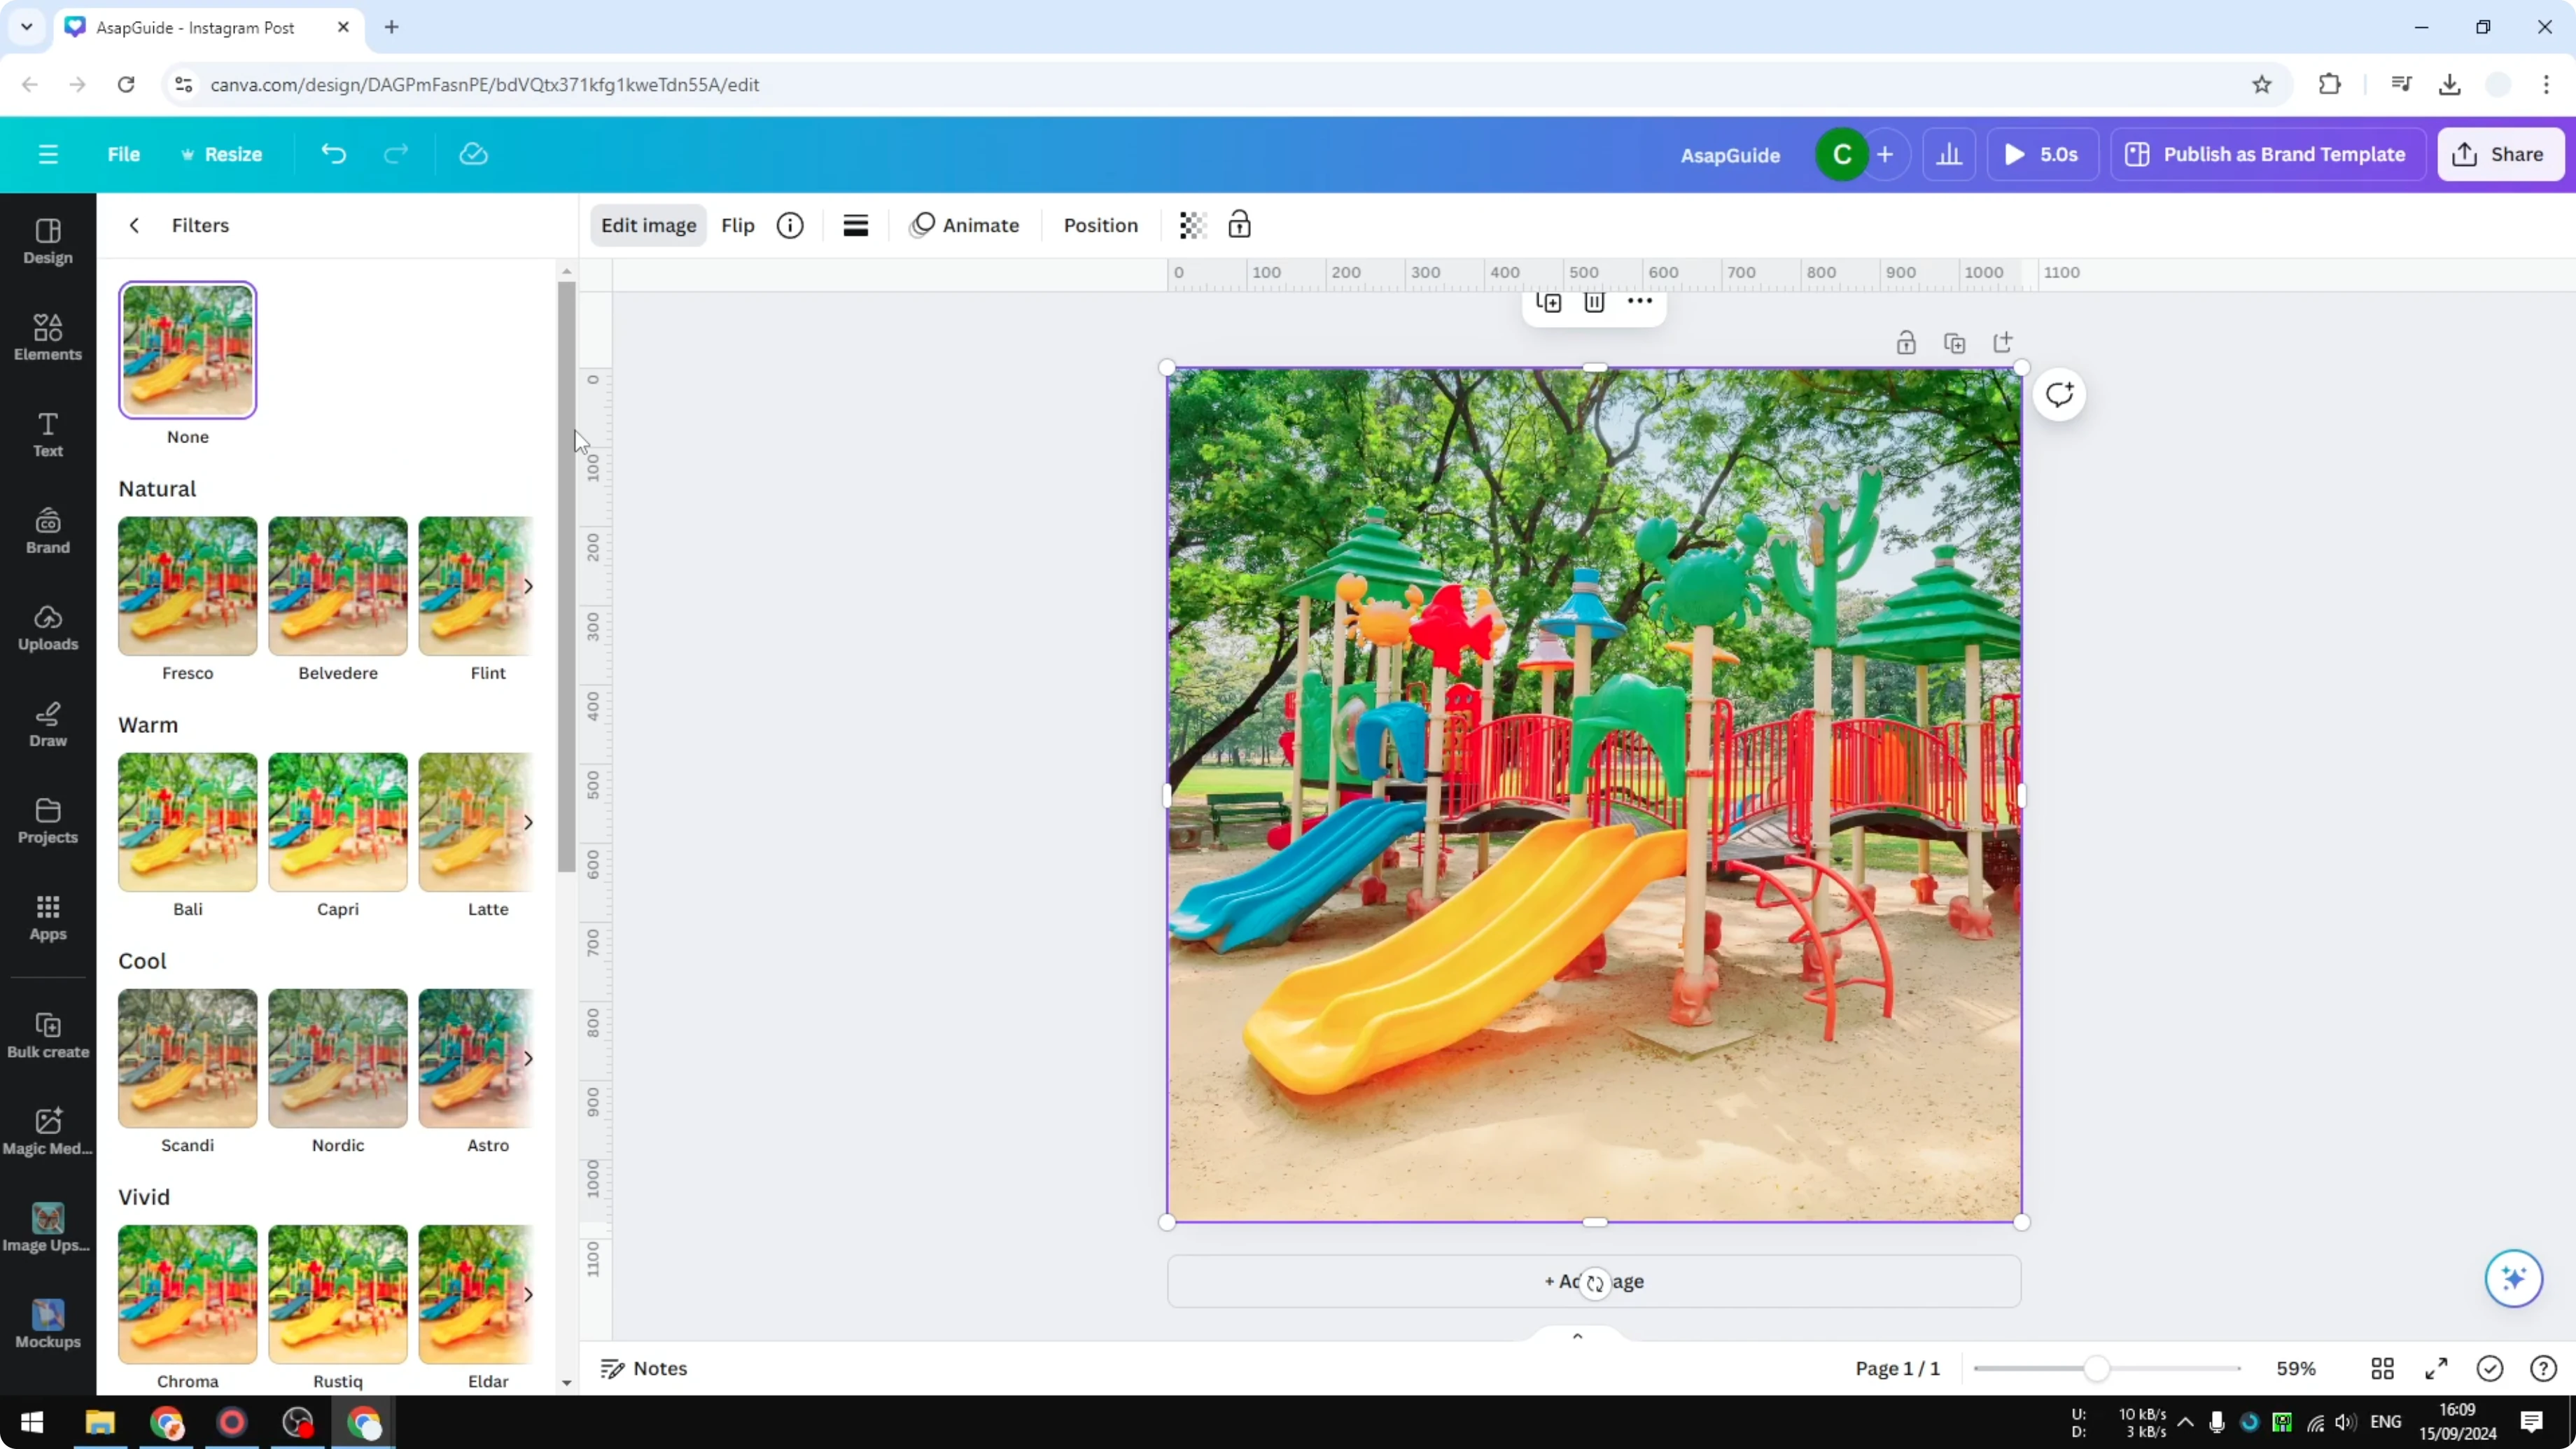Screen dimensions: 2576x1449
Task: Open the Brand sidebar panel
Action: (48, 531)
